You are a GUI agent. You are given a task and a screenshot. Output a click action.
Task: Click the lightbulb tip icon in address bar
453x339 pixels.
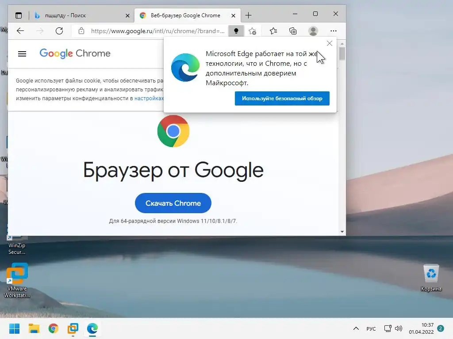click(236, 31)
